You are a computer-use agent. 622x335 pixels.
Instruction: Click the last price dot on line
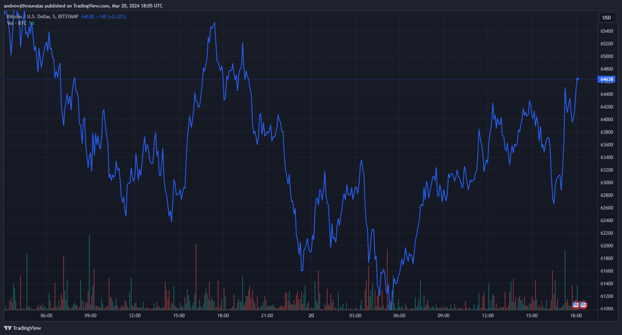(577, 79)
